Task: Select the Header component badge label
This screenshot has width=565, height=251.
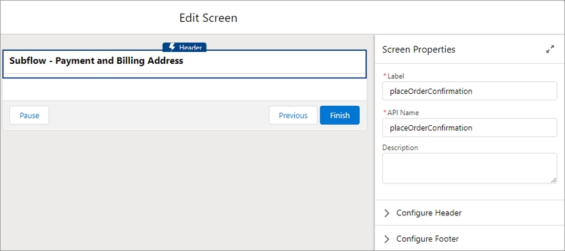Action: tap(190, 48)
